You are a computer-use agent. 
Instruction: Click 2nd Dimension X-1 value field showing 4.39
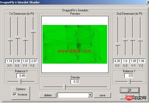[x=117, y=61]
